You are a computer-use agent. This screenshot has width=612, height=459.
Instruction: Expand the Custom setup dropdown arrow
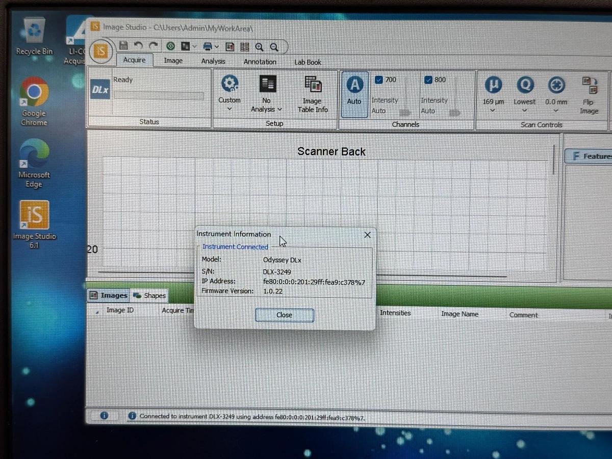coord(229,109)
